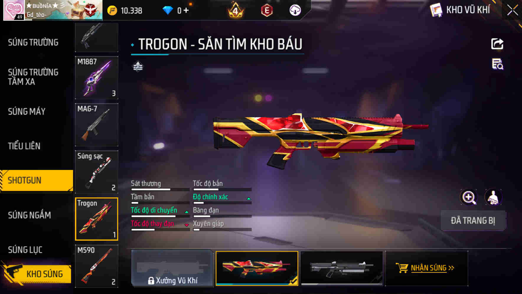522x294 pixels.
Task: Select the default gray Trogon skin
Action: pos(342,268)
